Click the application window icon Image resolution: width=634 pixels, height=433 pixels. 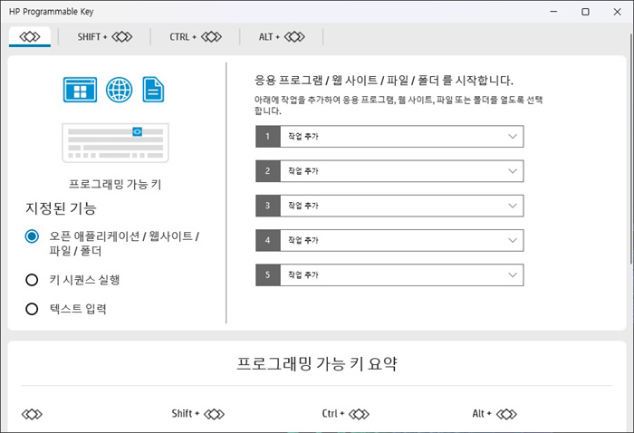coord(80,90)
